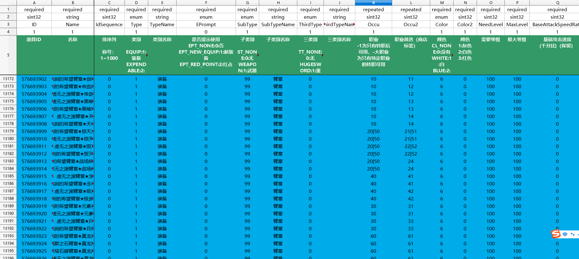Select column M header
The width and height of the screenshot is (579, 259).
441,2
